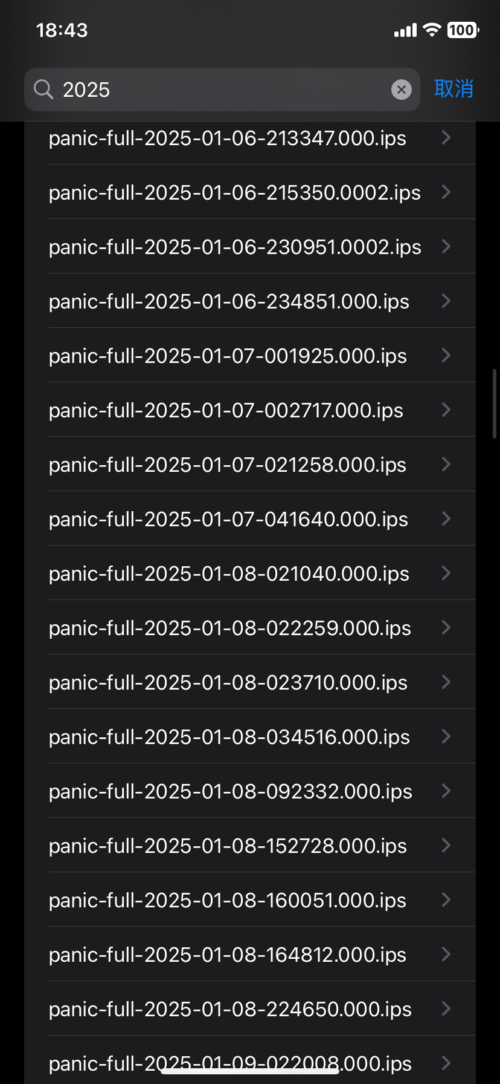This screenshot has width=500, height=1084.
Task: Tap chevron icon for panic-full-2025-01-08-164812.000.ips
Action: pyautogui.click(x=446, y=954)
